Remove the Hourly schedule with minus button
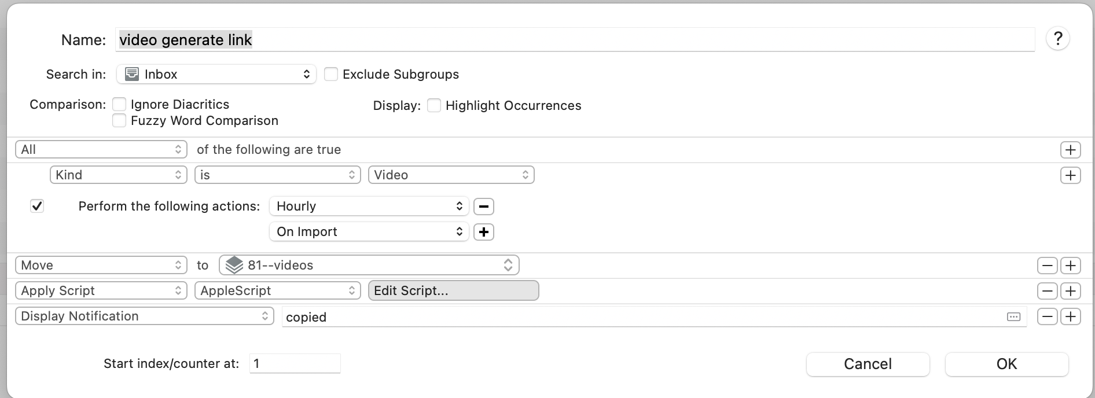The image size is (1095, 398). click(484, 207)
